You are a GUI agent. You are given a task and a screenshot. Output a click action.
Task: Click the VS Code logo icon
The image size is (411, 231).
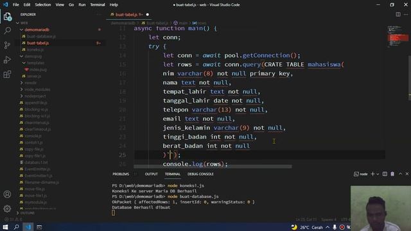[x=5, y=4]
